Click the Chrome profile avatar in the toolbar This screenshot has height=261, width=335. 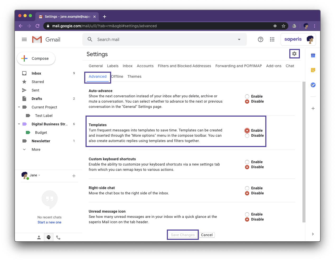coord(306,26)
